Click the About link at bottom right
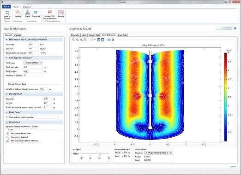Screen dimensions: 241x175 233,167
